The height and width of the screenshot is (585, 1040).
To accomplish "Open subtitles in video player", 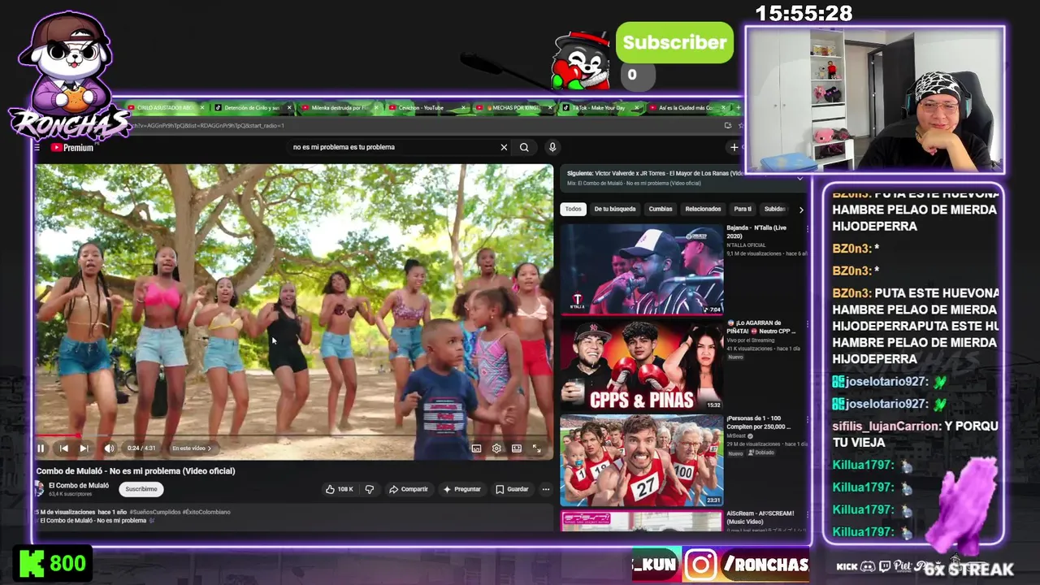I will click(476, 448).
